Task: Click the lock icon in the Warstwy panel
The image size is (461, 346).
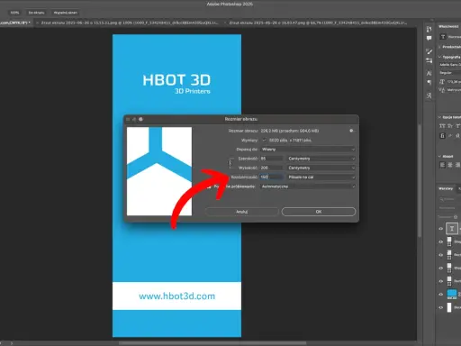Action: [456, 217]
